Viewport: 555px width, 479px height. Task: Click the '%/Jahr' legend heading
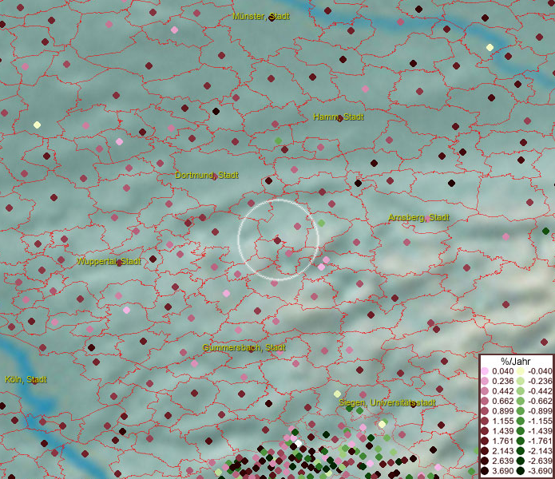point(516,361)
